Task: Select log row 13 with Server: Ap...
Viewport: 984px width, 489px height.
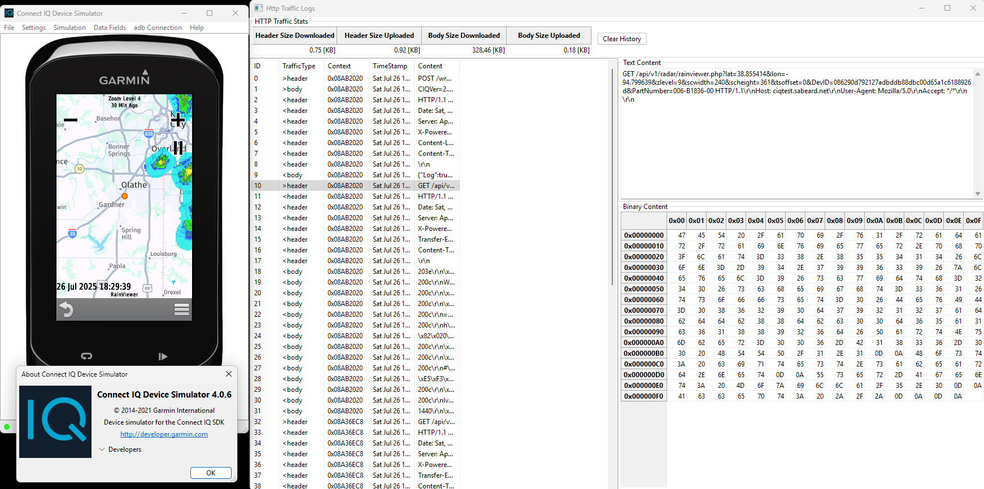Action: [355, 218]
